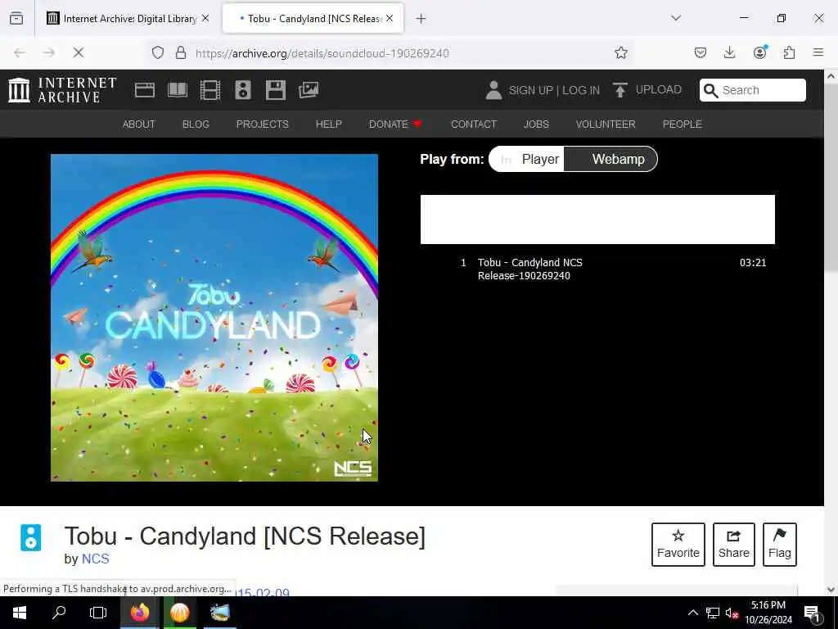This screenshot has width=838, height=629.
Task: Open Firefox application hamburger menu
Action: (x=818, y=52)
